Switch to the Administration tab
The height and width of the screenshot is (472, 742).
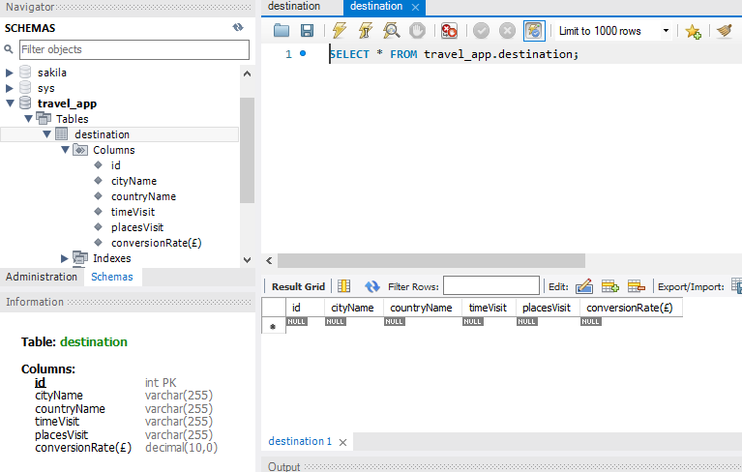(x=42, y=278)
